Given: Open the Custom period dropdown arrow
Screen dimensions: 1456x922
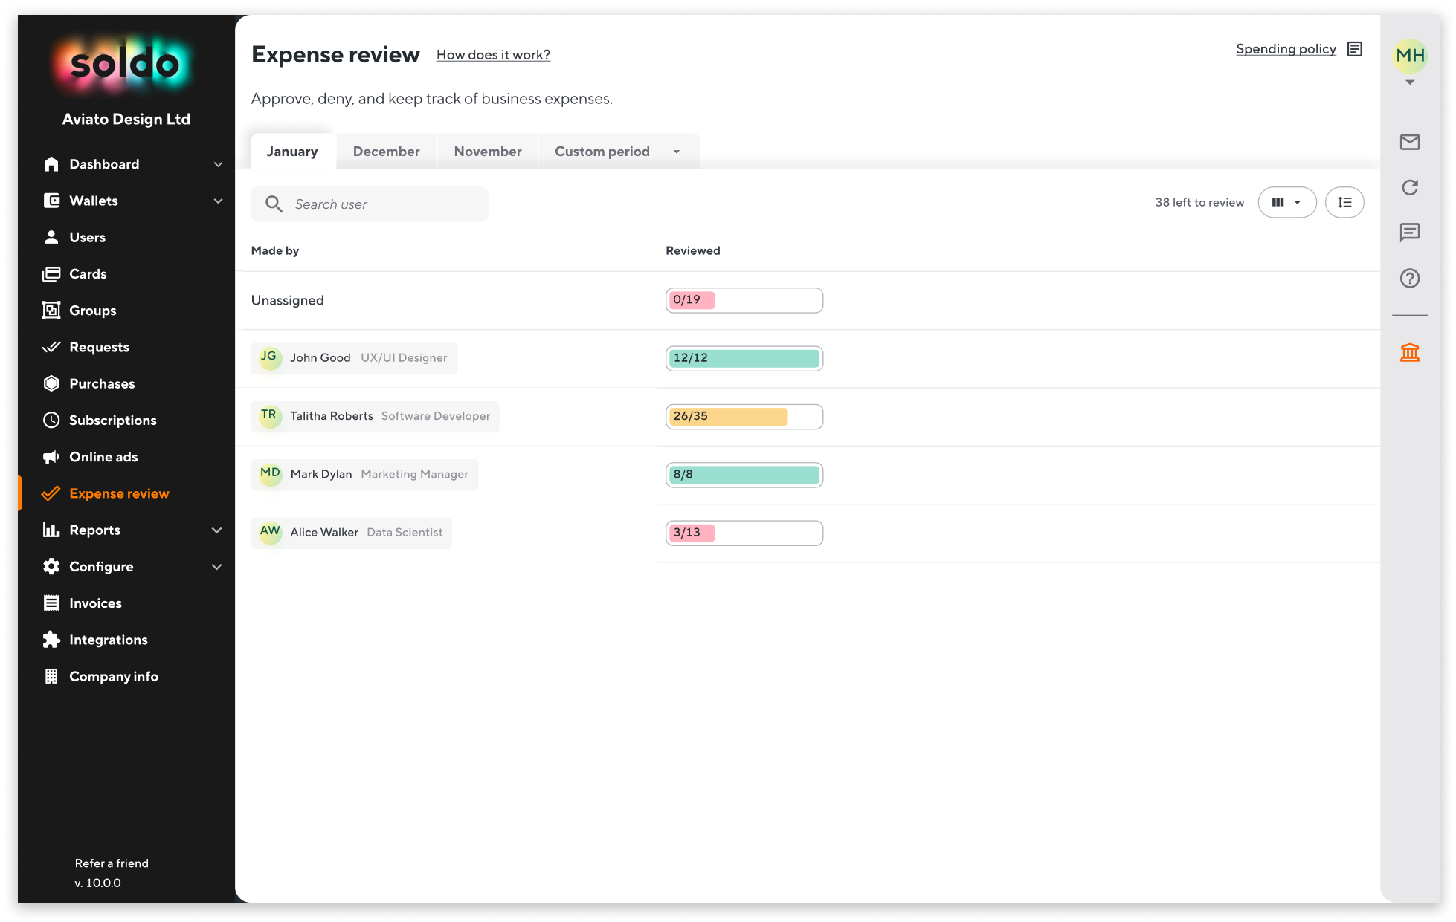Looking at the screenshot, I should (x=676, y=151).
